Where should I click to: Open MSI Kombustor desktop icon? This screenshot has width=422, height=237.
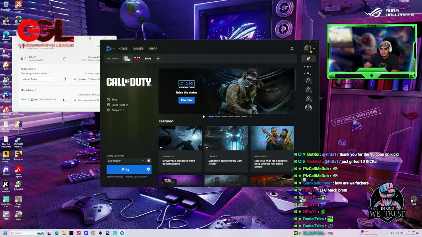[x=6, y=187]
